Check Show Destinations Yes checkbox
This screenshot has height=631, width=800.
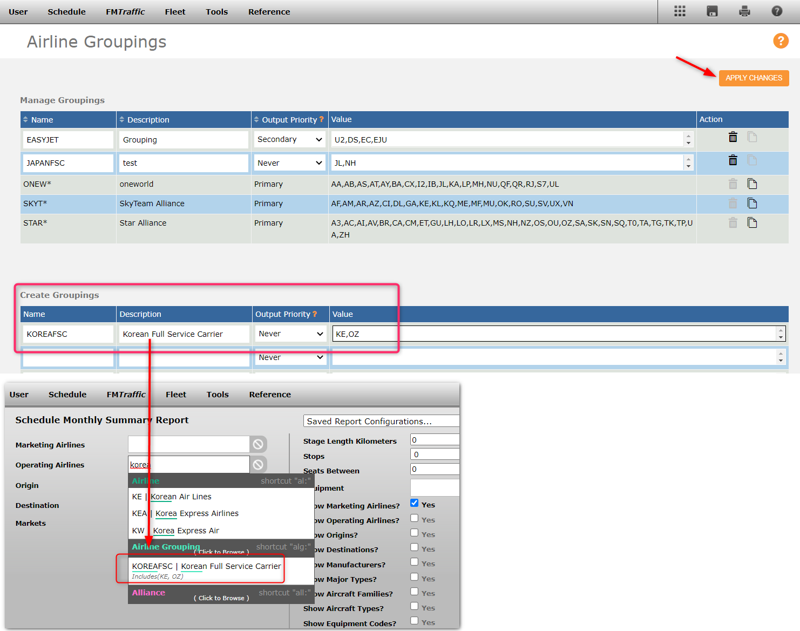click(x=414, y=547)
